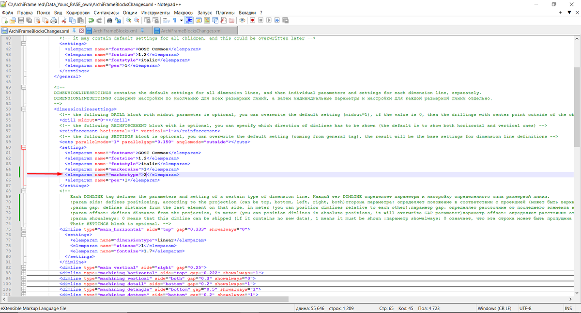Open Folder as Workspace icon
This screenshot has width=581, height=313.
(x=231, y=20)
